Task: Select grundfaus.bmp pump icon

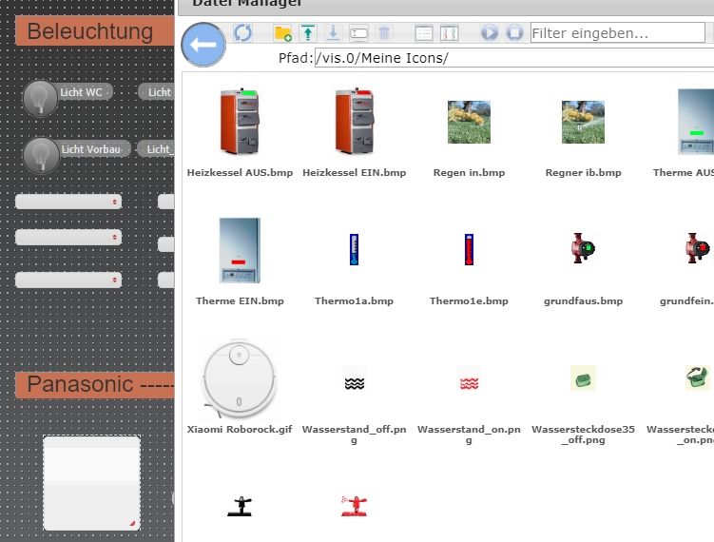Action: click(584, 248)
